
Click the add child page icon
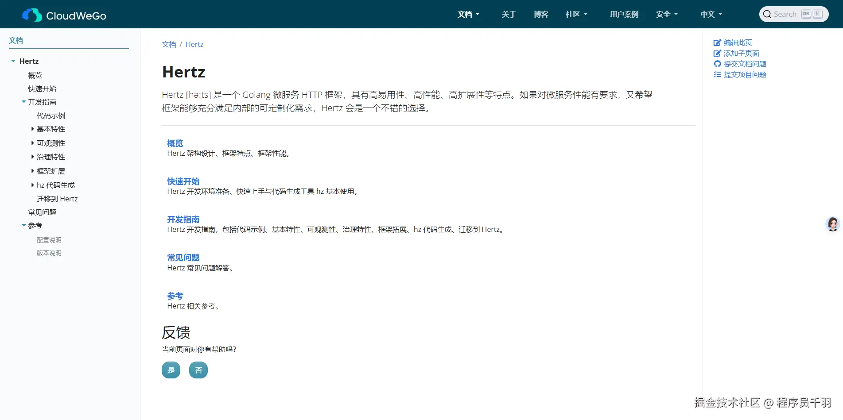click(717, 54)
